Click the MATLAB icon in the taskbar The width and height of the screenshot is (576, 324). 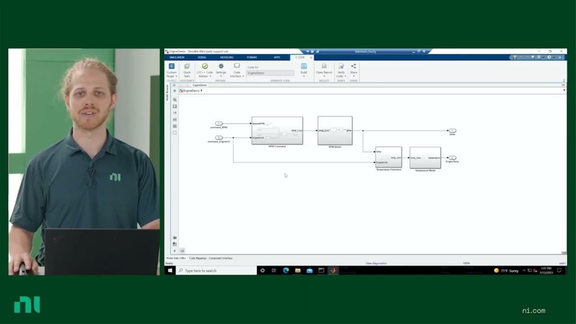(333, 270)
